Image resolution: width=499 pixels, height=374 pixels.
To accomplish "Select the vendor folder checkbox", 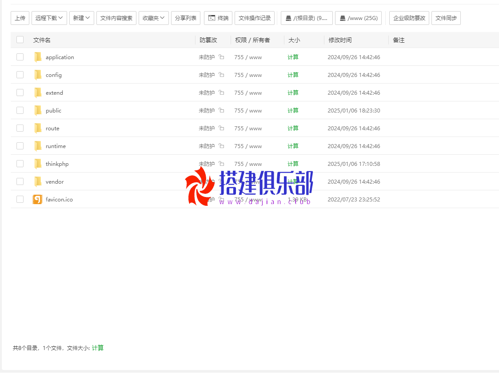I will tap(20, 181).
